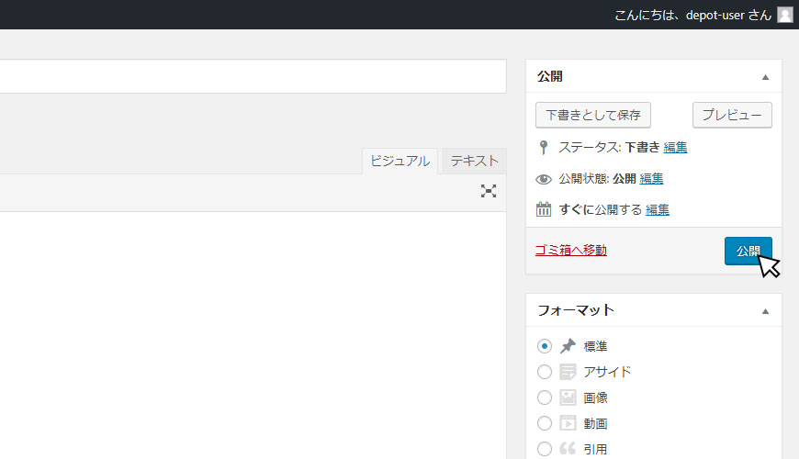799x459 pixels.
Task: Toggle distraction-free writing mode icon
Action: click(489, 191)
